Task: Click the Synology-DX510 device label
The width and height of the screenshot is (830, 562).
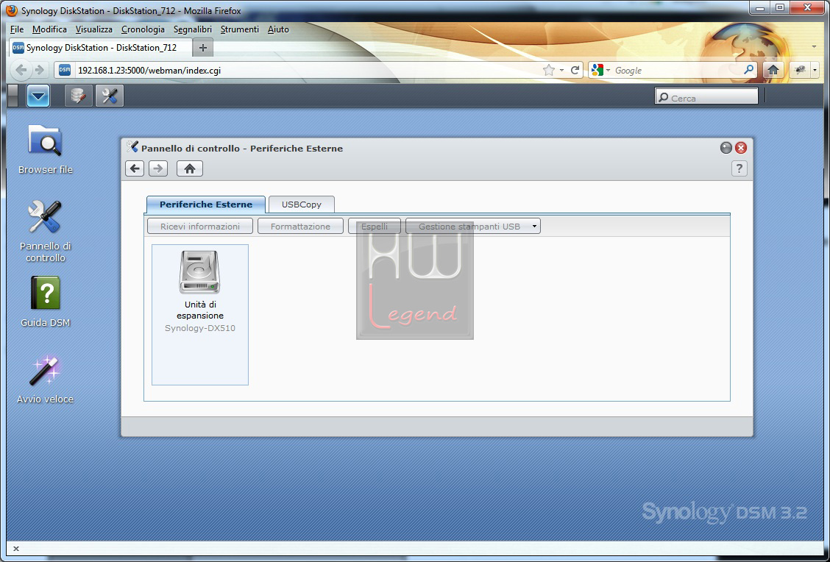Action: pos(200,328)
